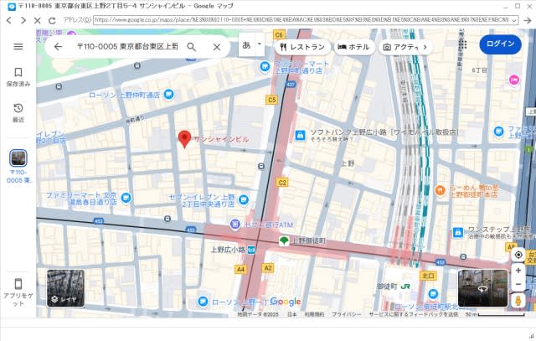Click らーめん restaurant orange marker

(x=440, y=190)
